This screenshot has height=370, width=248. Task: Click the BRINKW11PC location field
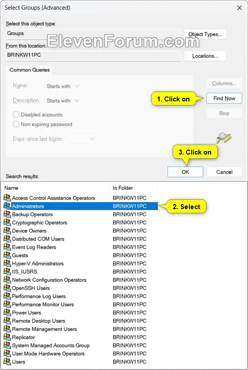[x=93, y=56]
